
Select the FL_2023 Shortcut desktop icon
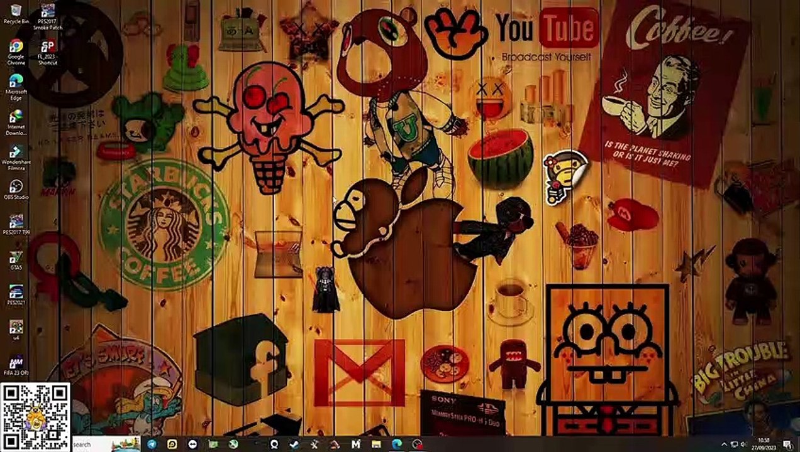(x=47, y=53)
